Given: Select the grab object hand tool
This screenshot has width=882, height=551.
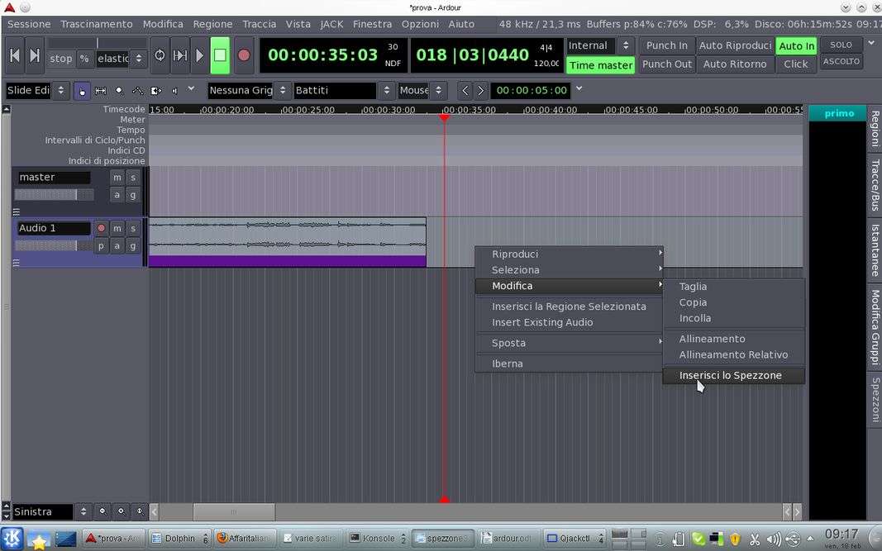Looking at the screenshot, I should [82, 90].
